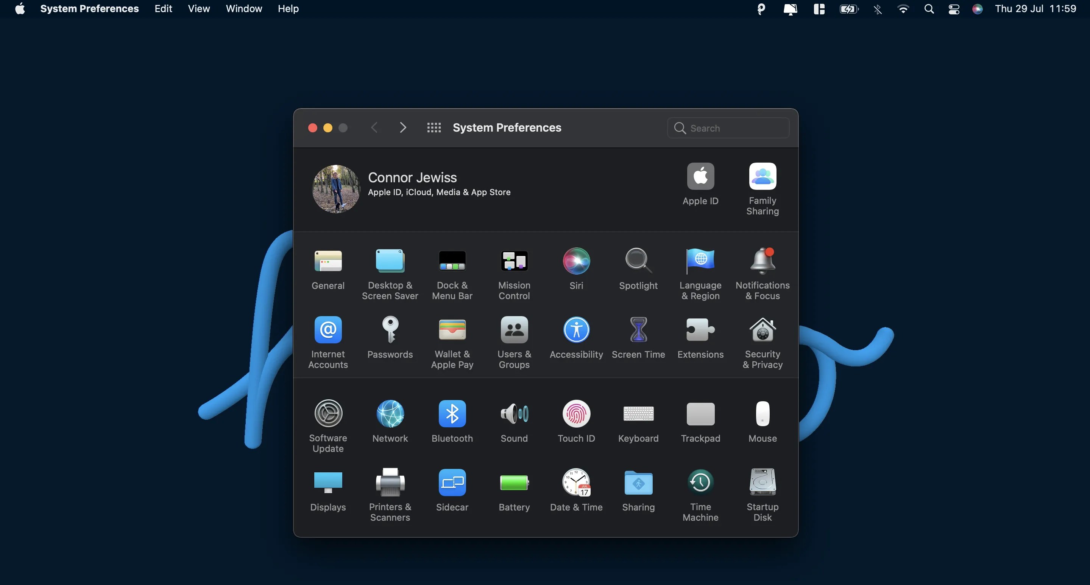Viewport: 1090px width, 585px height.
Task: Open Startup Disk preferences
Action: pyautogui.click(x=763, y=495)
